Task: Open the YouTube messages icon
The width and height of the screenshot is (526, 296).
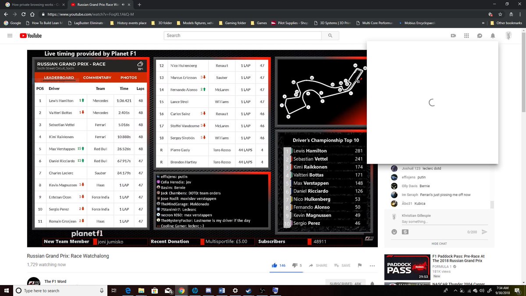Action: pyautogui.click(x=480, y=36)
